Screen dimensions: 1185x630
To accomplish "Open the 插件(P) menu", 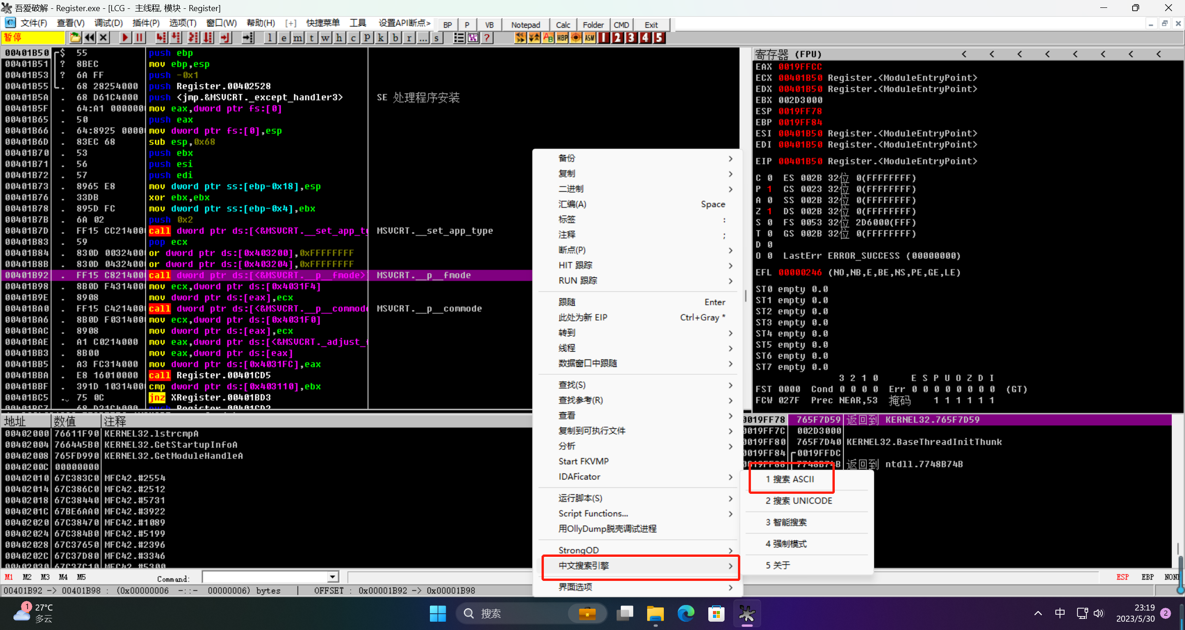I will point(145,23).
